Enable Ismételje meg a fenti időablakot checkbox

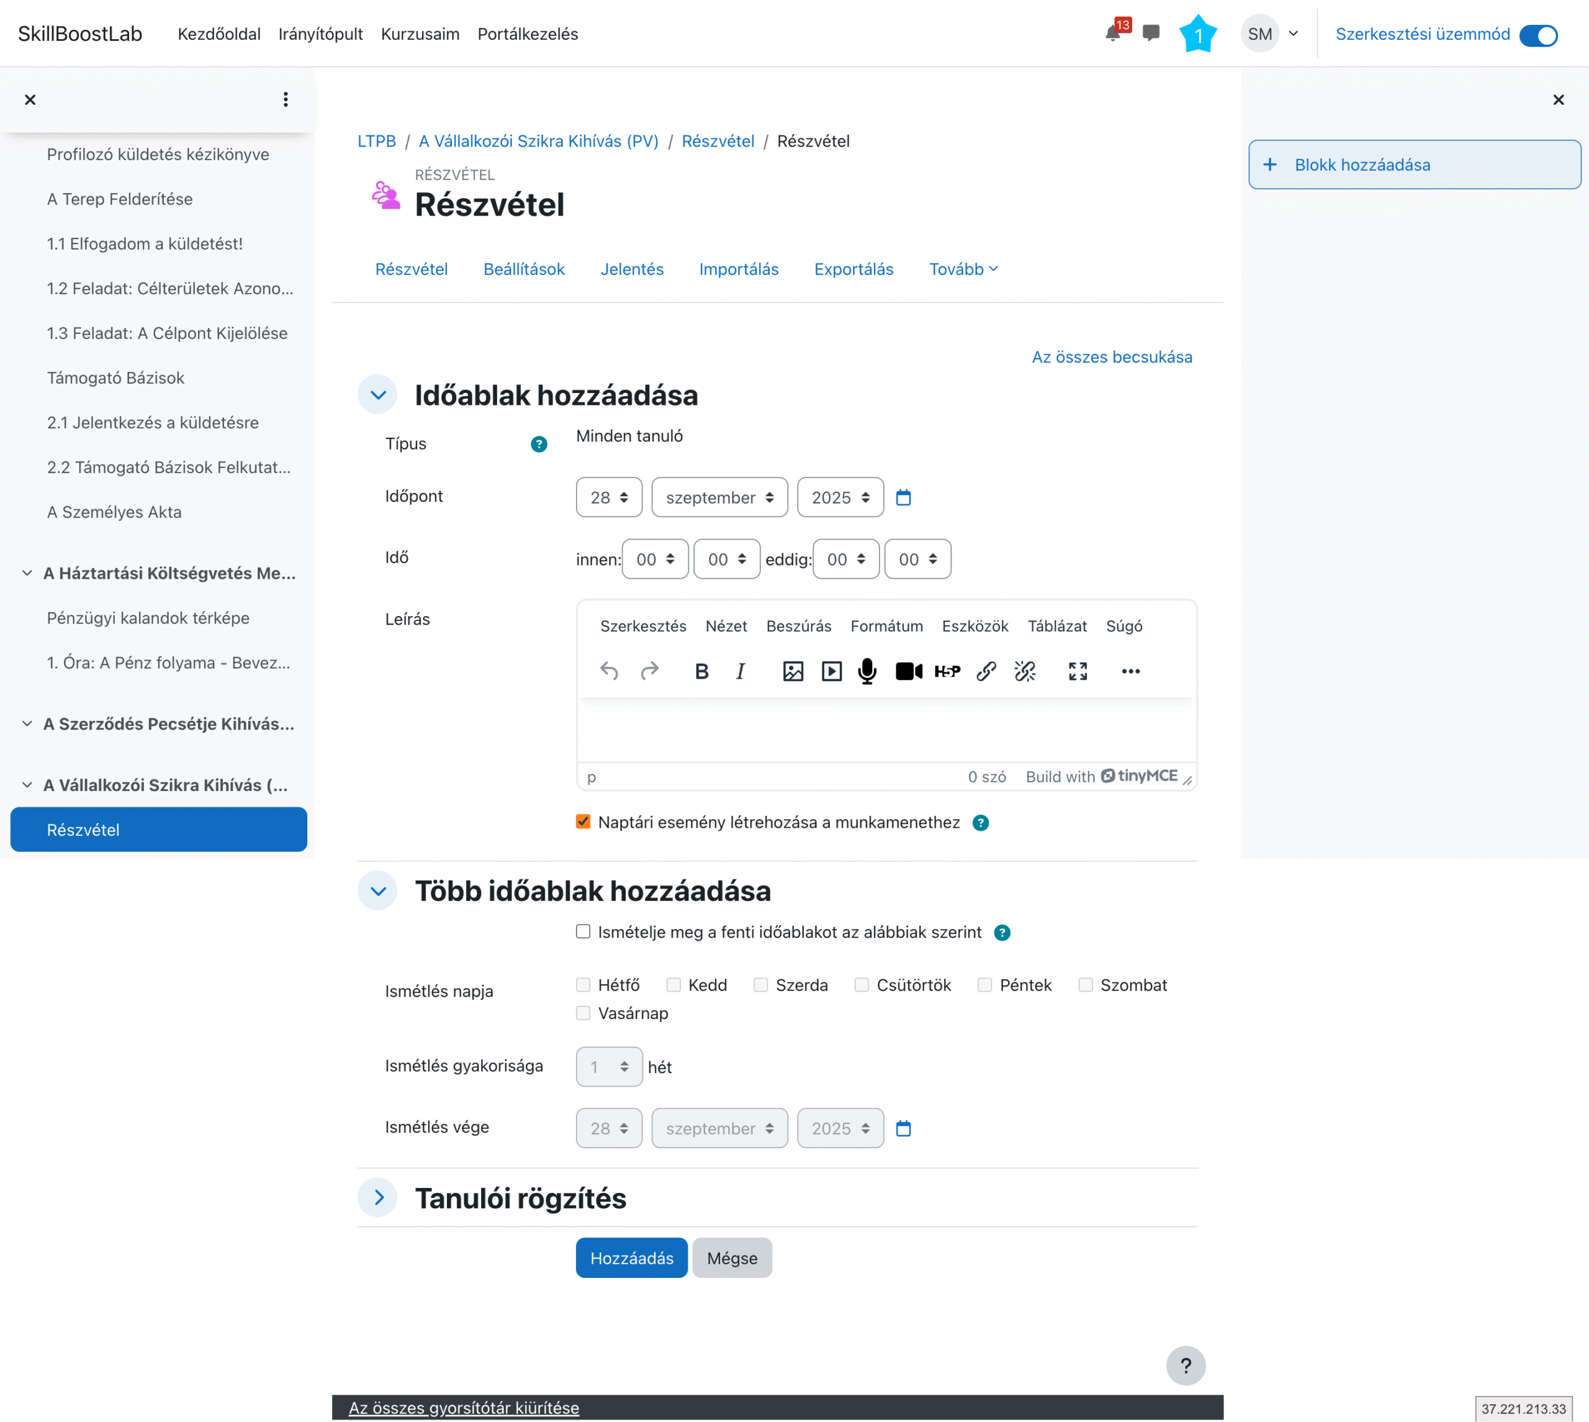pyautogui.click(x=583, y=931)
